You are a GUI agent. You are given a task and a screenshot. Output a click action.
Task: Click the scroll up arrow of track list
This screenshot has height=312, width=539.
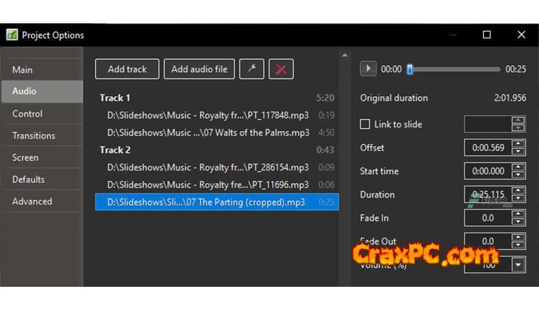[345, 55]
